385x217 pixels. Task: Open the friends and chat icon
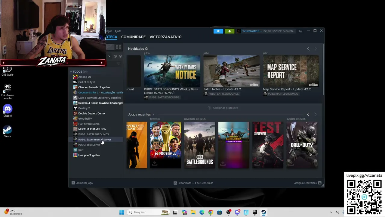point(320,183)
